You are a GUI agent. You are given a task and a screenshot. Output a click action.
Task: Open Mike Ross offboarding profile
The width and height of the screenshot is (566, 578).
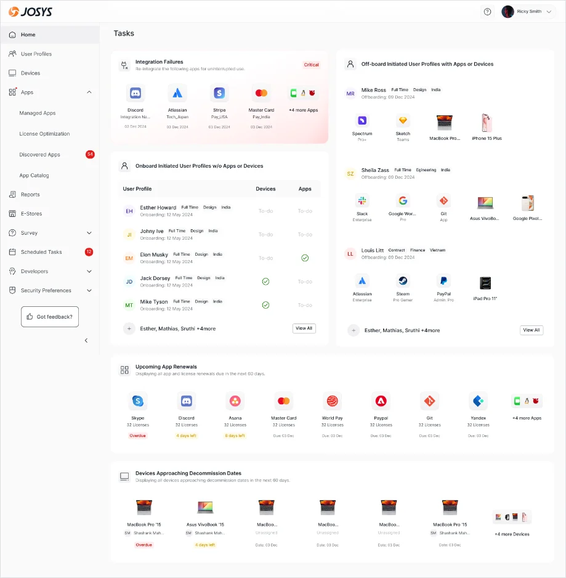[373, 90]
